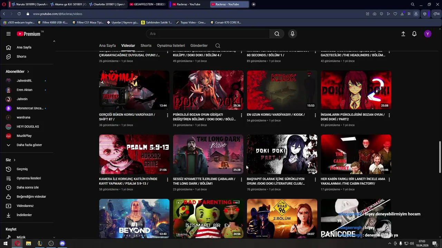The width and height of the screenshot is (442, 248).
Task: Start voice search with microphone icon
Action: 292,34
